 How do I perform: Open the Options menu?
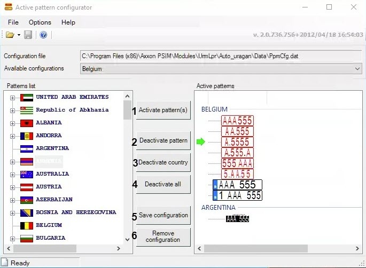40,22
